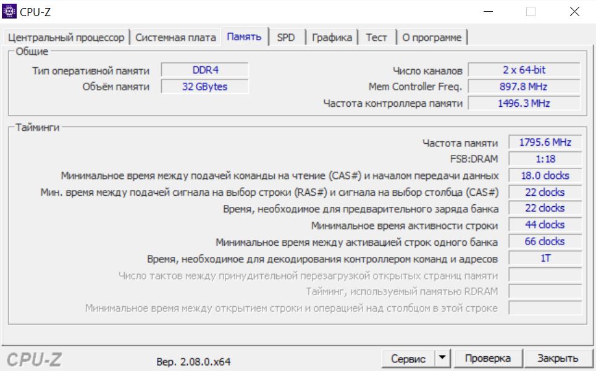The width and height of the screenshot is (596, 371).
Task: Click the Время для предварительного заряда банка label
Action: pos(361,209)
